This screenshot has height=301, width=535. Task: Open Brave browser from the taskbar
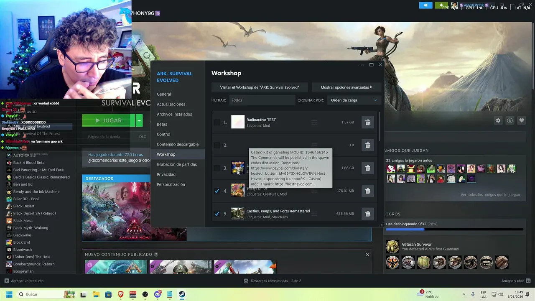tap(121, 294)
